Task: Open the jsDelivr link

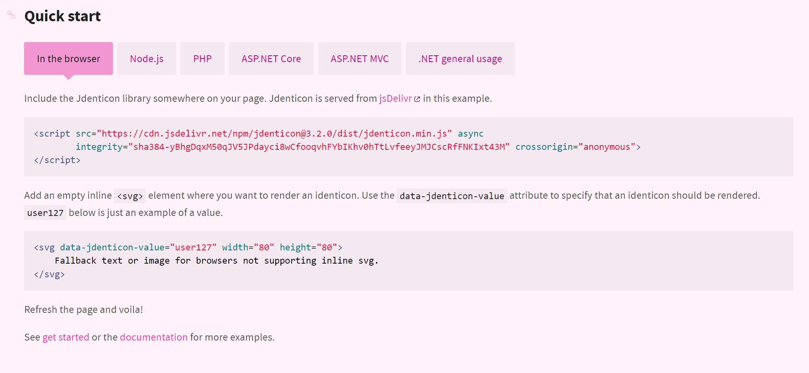Action: 395,99
